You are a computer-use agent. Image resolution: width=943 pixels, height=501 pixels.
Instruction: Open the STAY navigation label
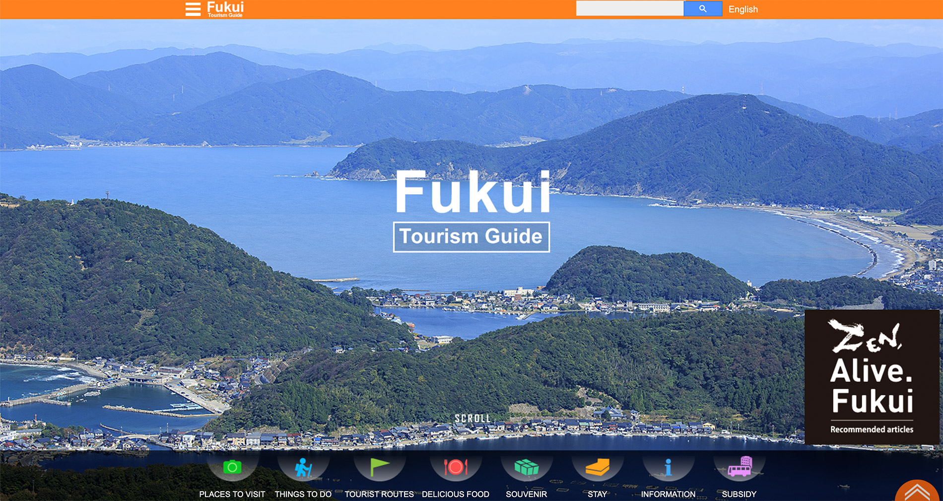(597, 494)
